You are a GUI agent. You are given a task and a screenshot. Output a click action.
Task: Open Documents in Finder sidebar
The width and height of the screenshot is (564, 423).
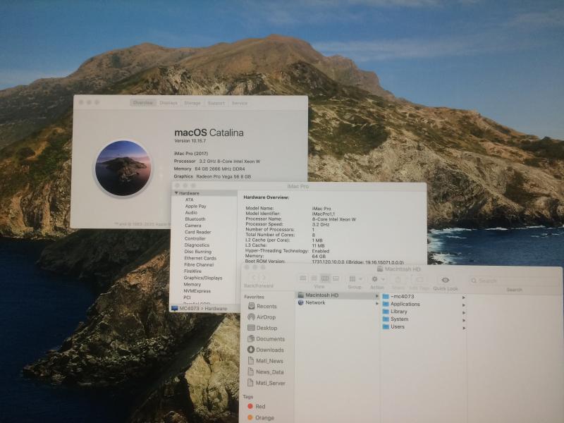tap(266, 339)
